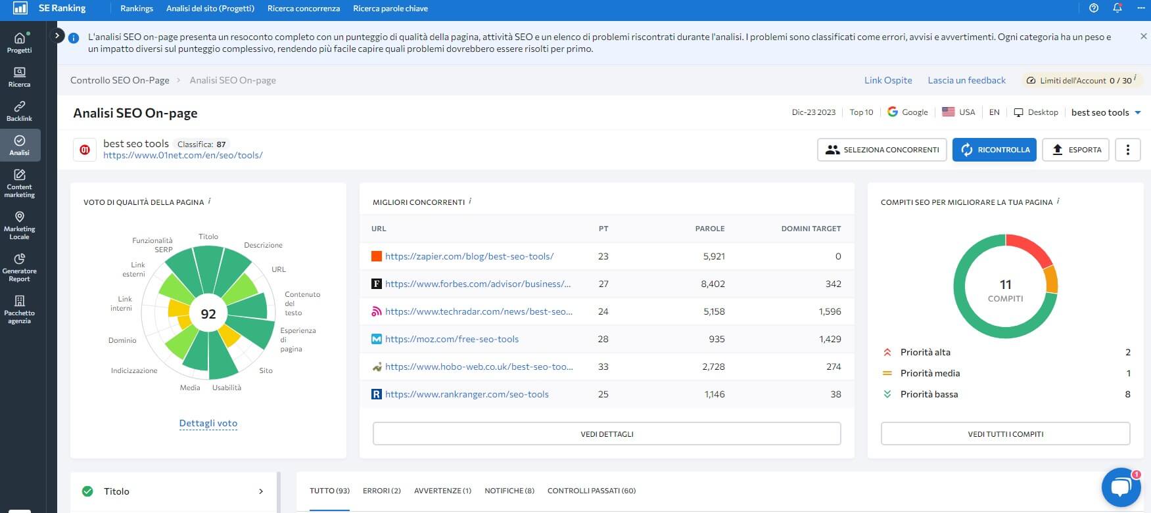
Task: Click the Google search engine icon
Action: tap(893, 112)
